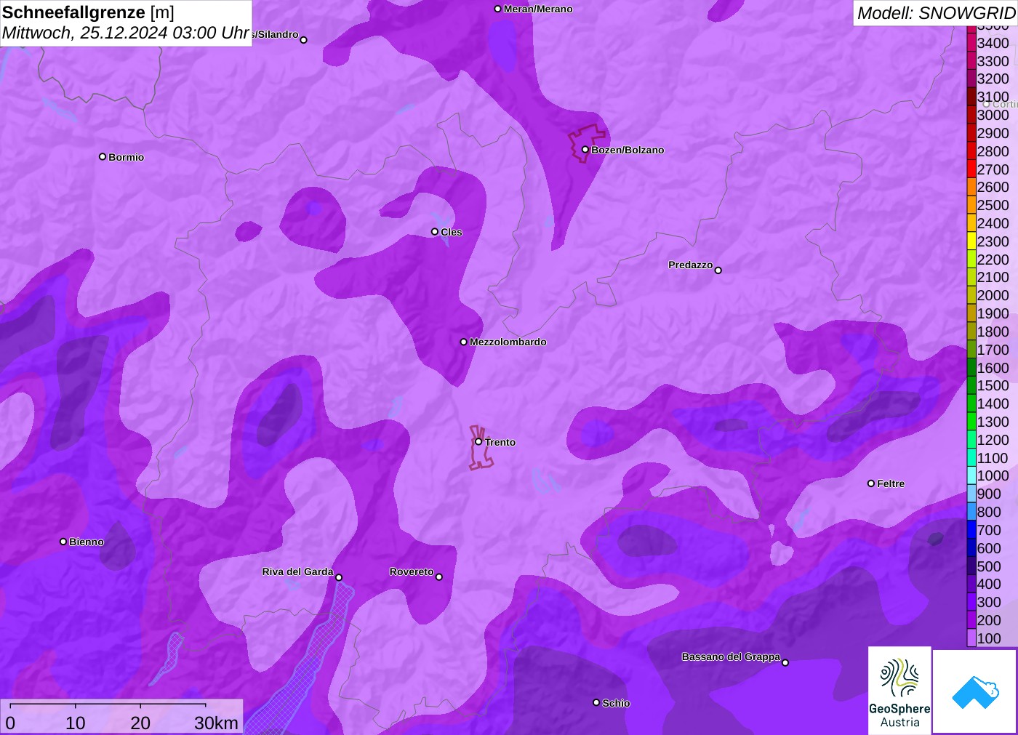Click the blue cloud house logo

click(x=975, y=691)
